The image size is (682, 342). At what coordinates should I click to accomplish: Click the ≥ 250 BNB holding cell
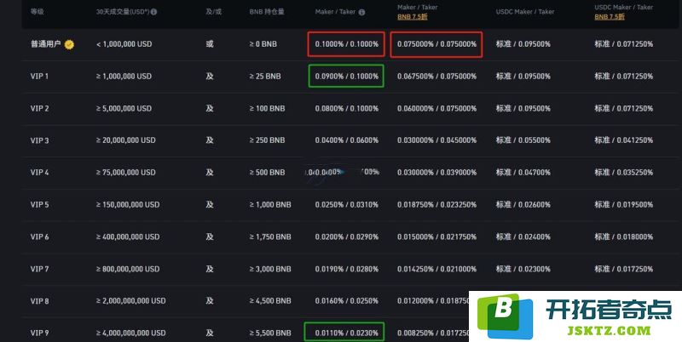(x=267, y=140)
